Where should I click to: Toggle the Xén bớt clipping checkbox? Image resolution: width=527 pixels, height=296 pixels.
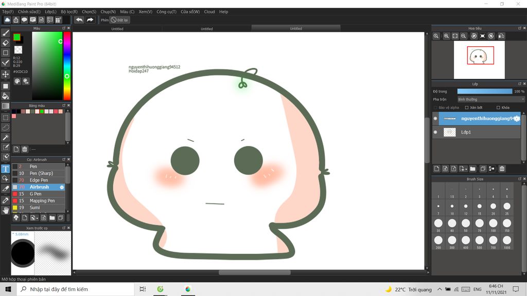coord(466,108)
